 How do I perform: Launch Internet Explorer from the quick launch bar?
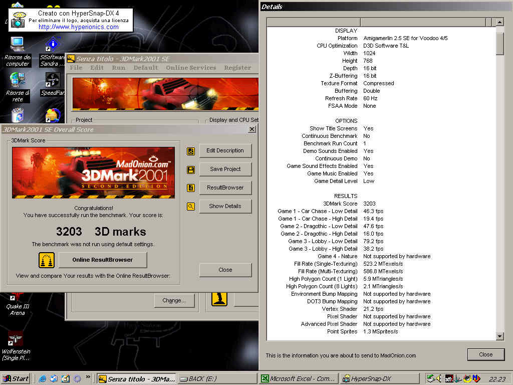pyautogui.click(x=42, y=379)
